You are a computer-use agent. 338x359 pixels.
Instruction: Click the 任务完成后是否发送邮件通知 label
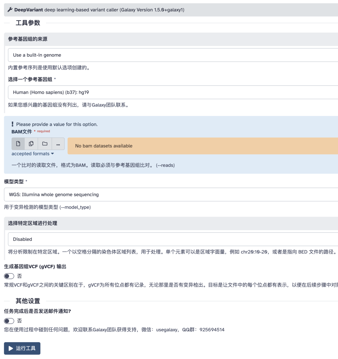coord(38,311)
